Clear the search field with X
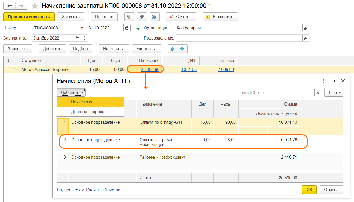354x202 pixels. pos(318,93)
